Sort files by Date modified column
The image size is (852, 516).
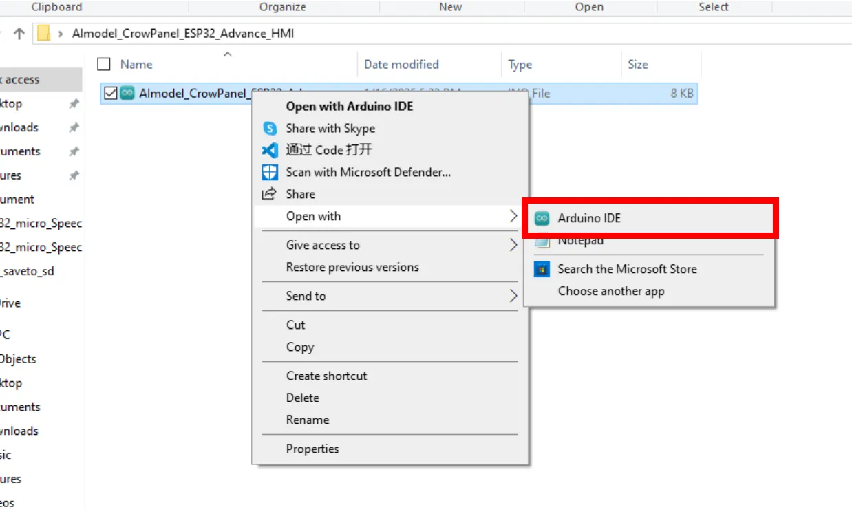click(401, 65)
